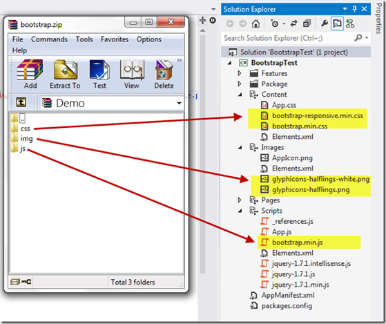Open Solution Explorer window position dropdown
The width and height of the screenshot is (386, 324).
coord(345,9)
